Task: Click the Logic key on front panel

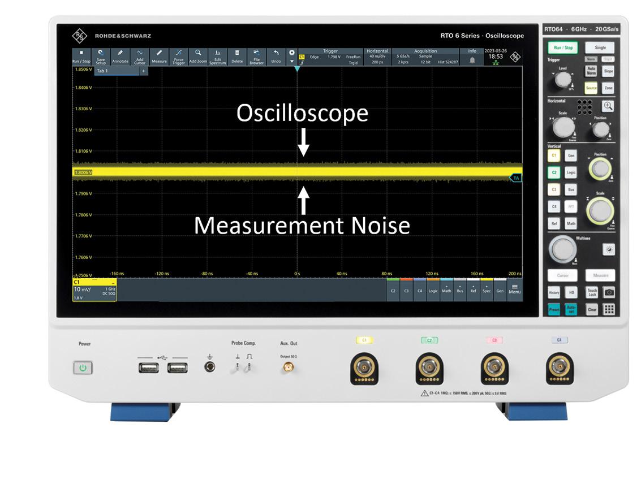Action: (x=571, y=172)
